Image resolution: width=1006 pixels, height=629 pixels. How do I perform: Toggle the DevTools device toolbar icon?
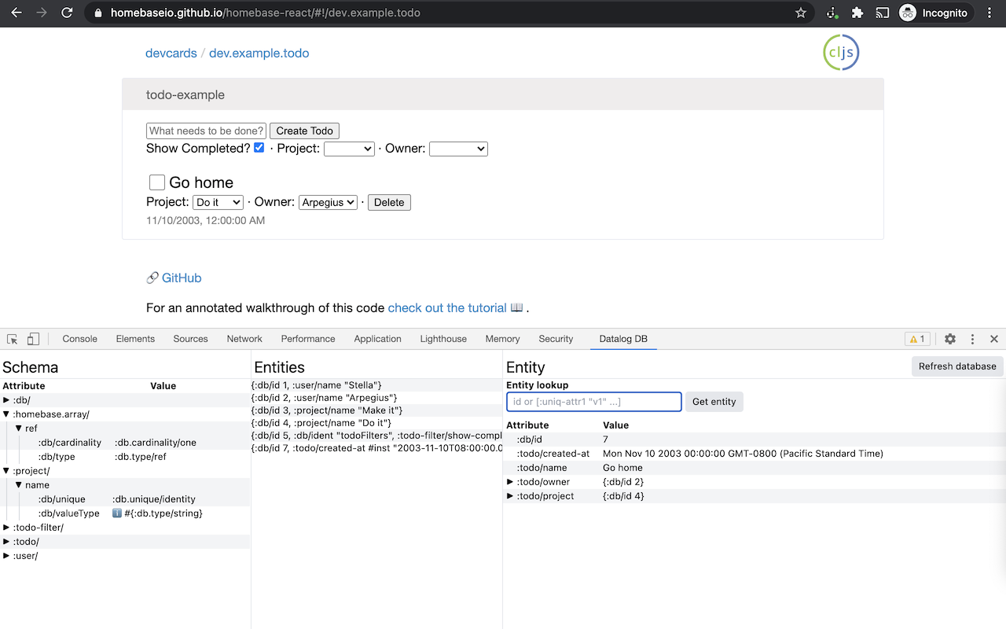tap(33, 339)
